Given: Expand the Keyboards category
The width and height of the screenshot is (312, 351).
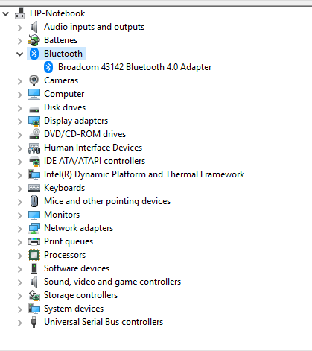Looking at the screenshot, I should (20, 189).
